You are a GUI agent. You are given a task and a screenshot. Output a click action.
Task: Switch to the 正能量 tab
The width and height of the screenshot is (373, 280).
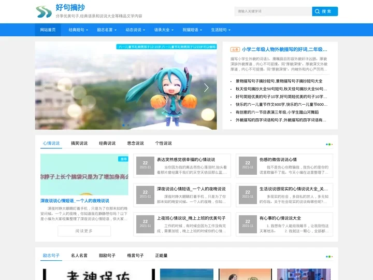[x=161, y=256]
